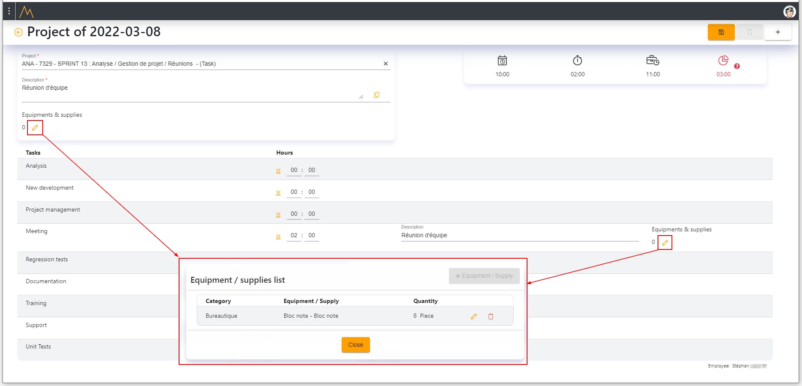The image size is (802, 386).
Task: Click the + Equipment / Supply button
Action: 484,276
